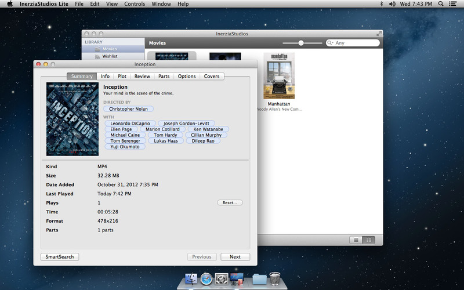The height and width of the screenshot is (290, 464).
Task: Open the Edit menu
Action: point(95,4)
